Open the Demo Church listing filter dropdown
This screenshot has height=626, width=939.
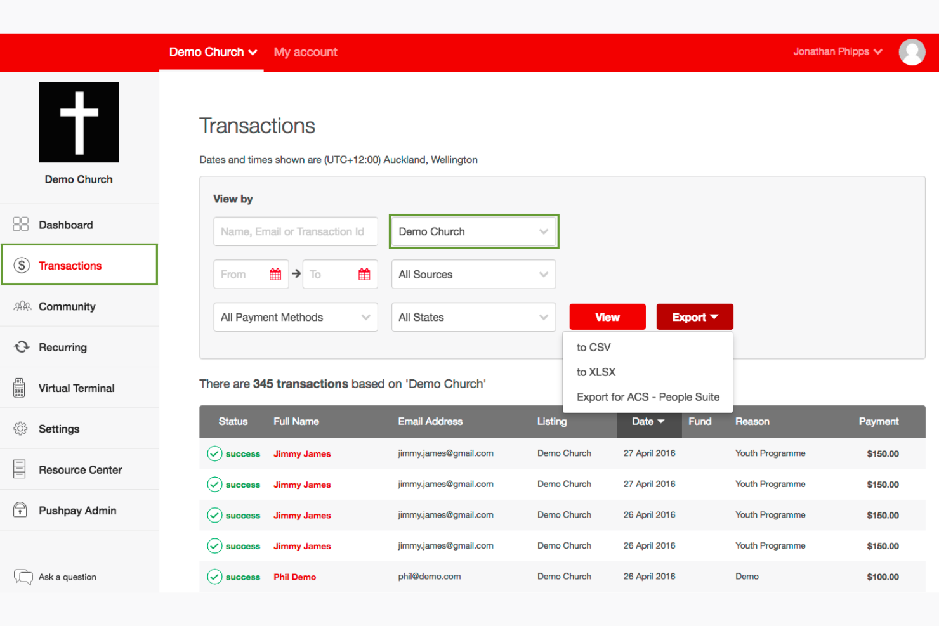pyautogui.click(x=473, y=231)
